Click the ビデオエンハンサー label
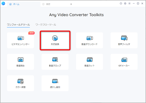Screen dimensions: 146x103 tap(20, 44)
